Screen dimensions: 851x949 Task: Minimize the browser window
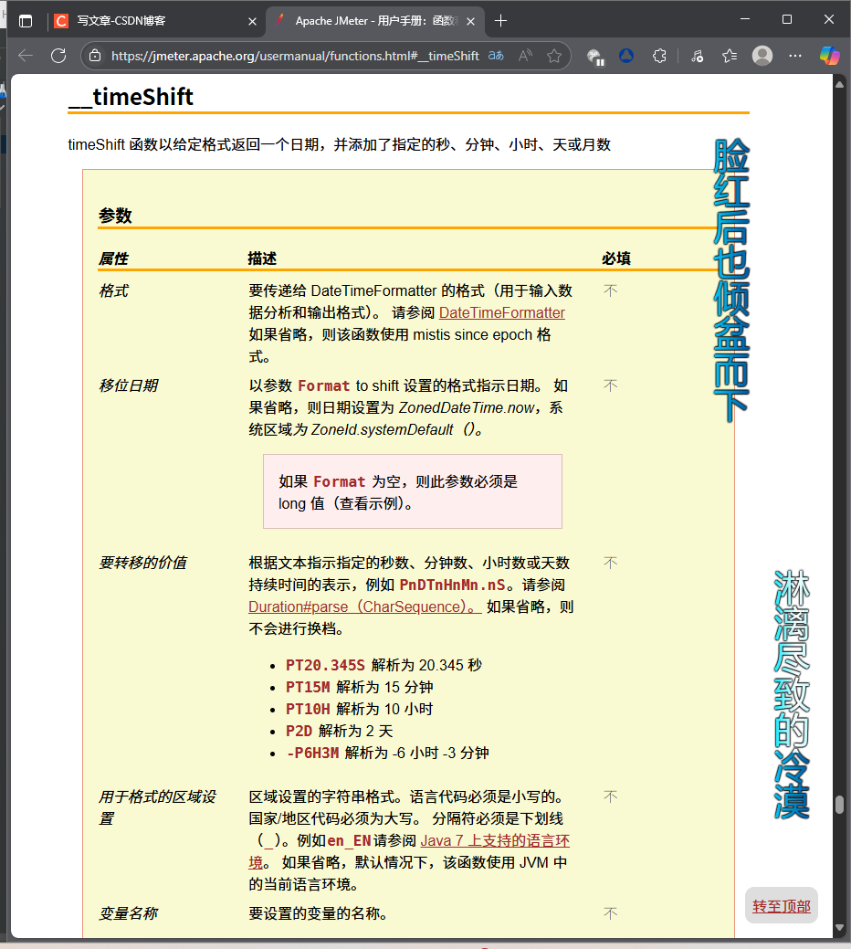745,19
